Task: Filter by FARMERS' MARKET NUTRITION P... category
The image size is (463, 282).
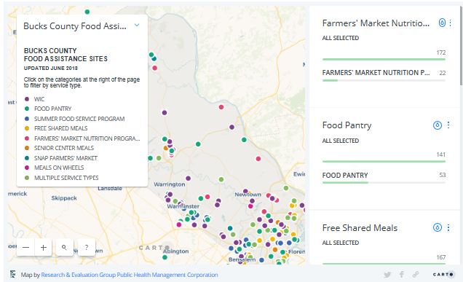Action: [384, 76]
